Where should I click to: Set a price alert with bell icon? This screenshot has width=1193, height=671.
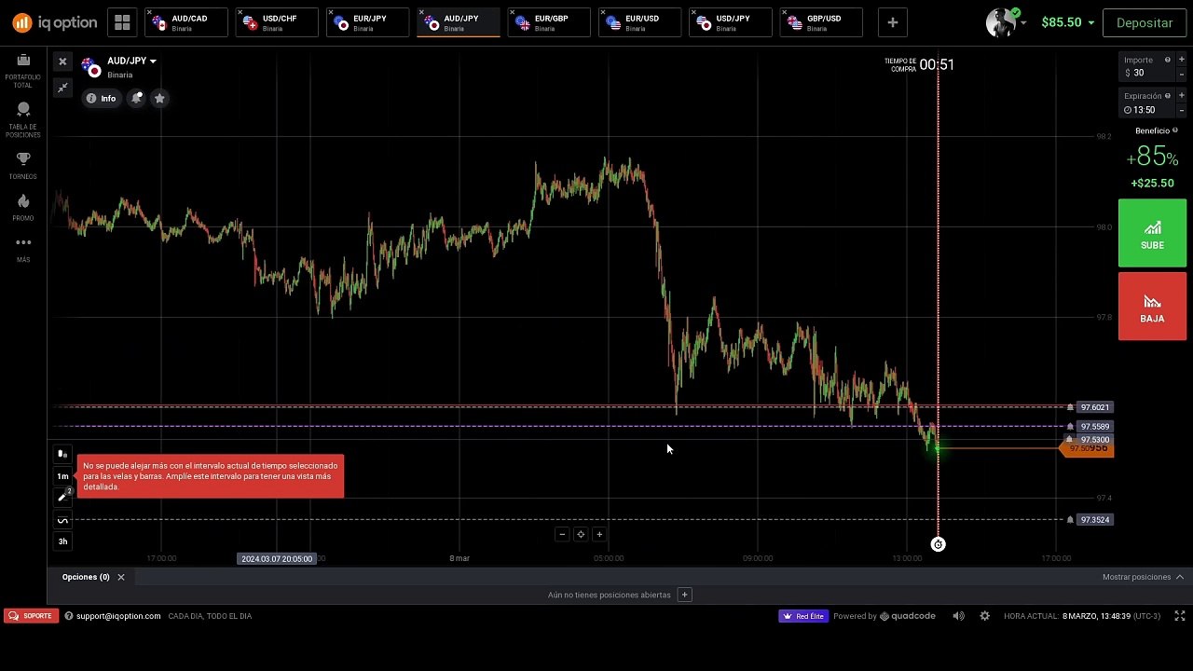point(137,98)
